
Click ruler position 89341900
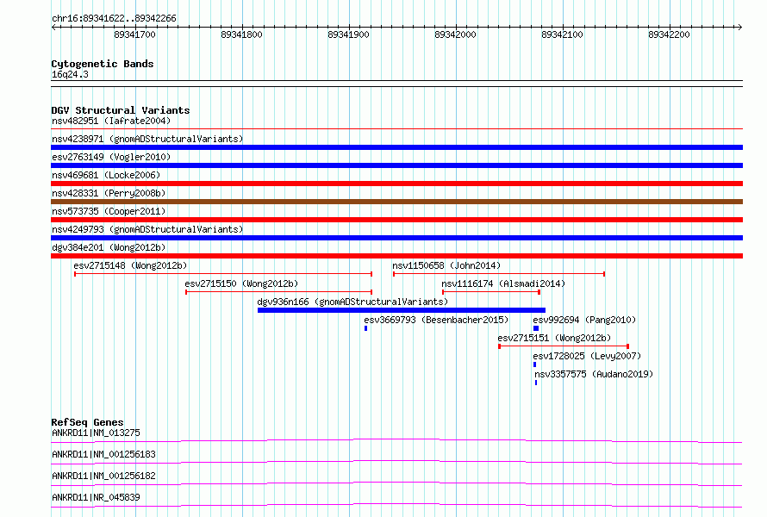point(348,34)
